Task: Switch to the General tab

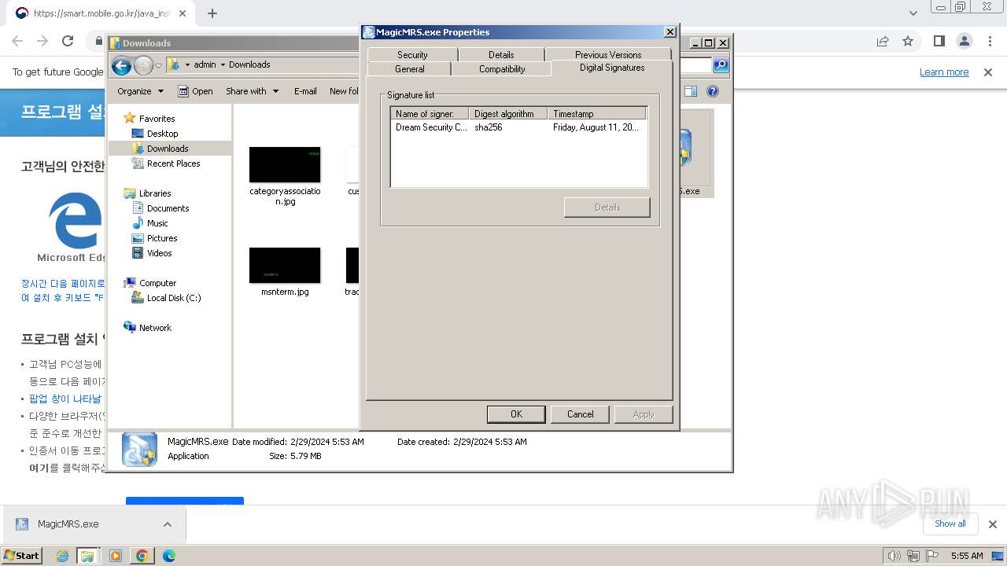Action: click(x=409, y=68)
